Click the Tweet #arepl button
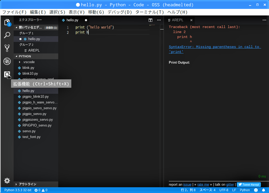Screen dimensions: 269x193 pyautogui.click(x=249, y=185)
